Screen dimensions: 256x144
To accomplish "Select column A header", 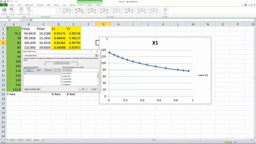I will pyautogui.click(x=14, y=24).
